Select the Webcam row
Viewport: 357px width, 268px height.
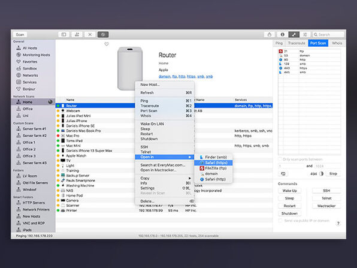(x=164, y=111)
